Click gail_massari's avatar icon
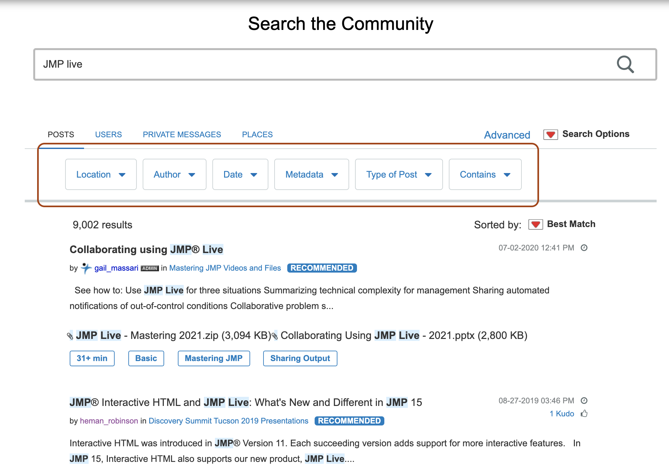 (86, 268)
